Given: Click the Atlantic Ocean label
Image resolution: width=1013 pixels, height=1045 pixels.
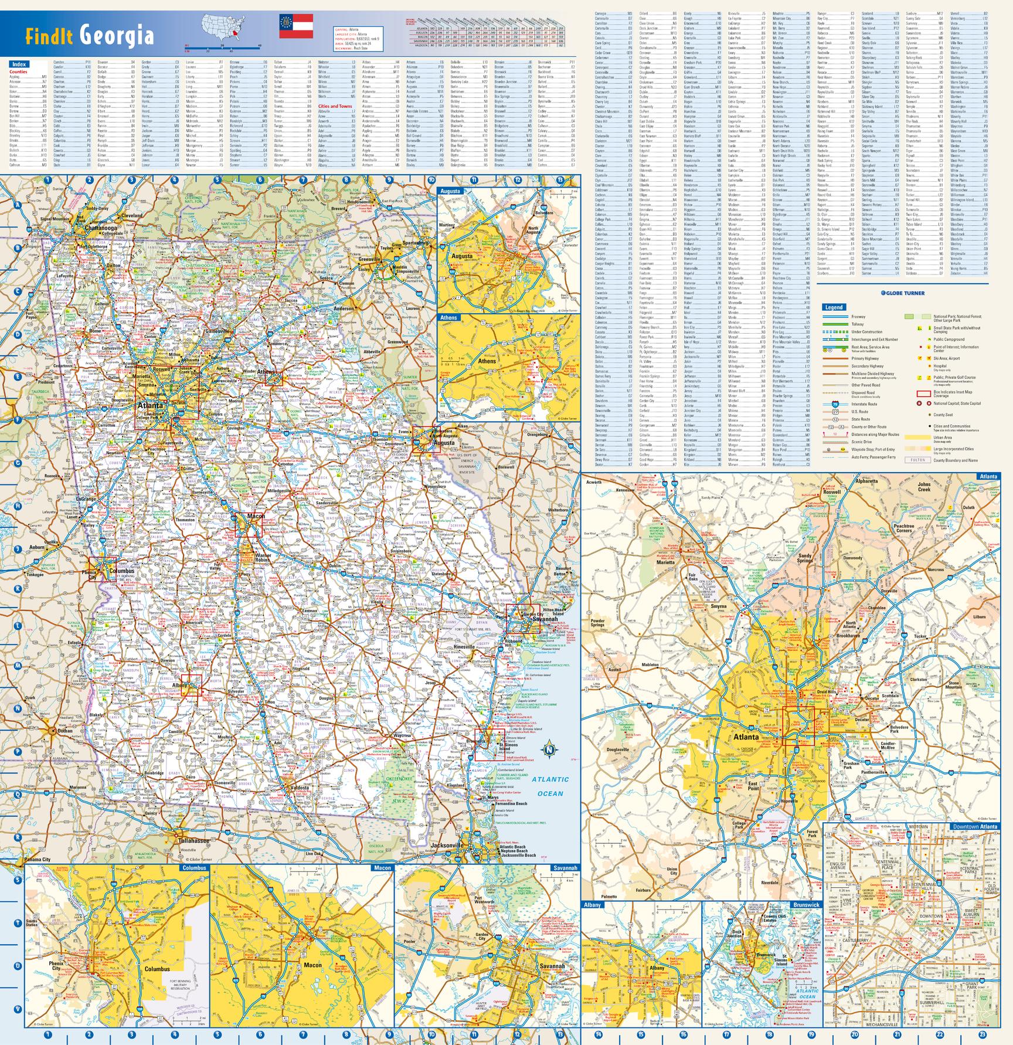Looking at the screenshot, I should (549, 786).
